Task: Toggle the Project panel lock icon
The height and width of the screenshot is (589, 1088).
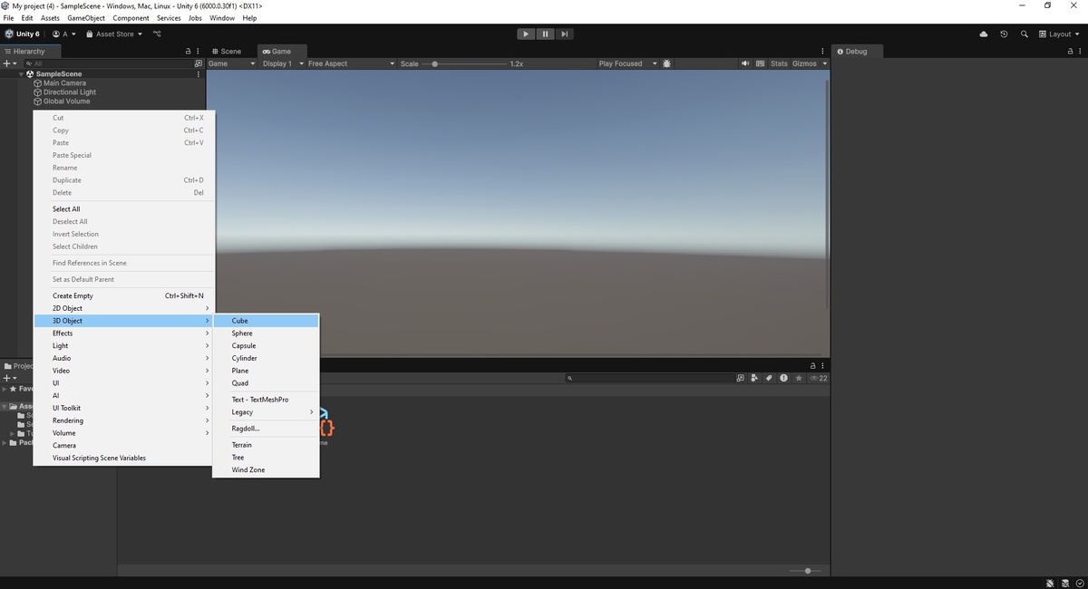Action: point(812,366)
